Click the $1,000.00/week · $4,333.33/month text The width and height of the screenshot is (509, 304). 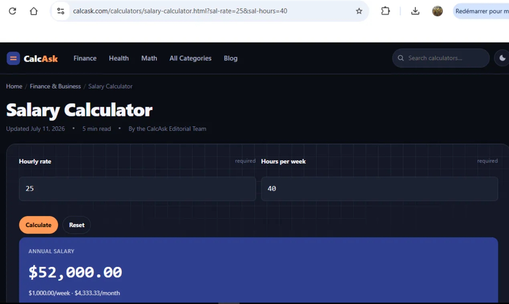74,293
